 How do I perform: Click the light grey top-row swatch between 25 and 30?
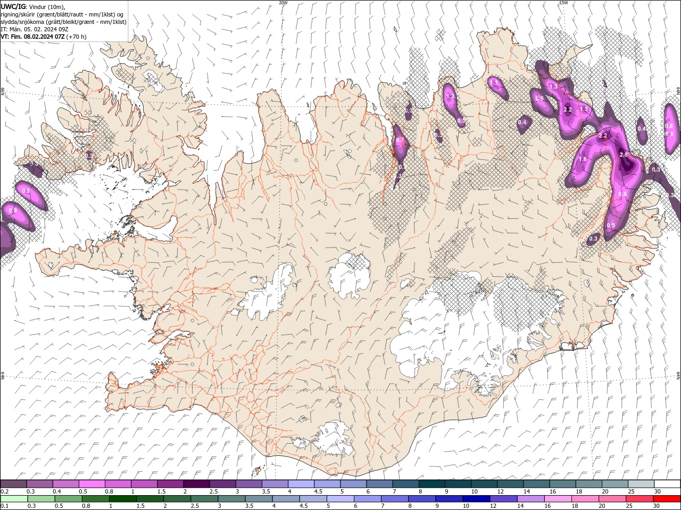coord(641,484)
